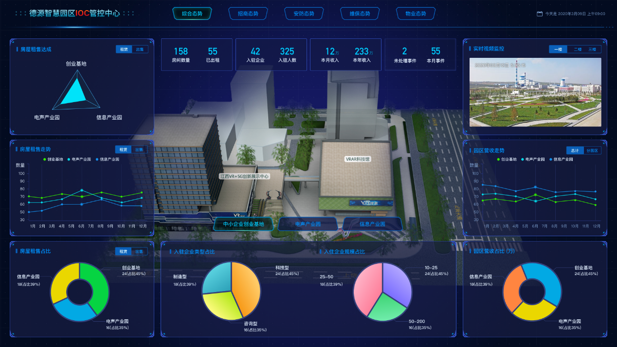Image resolution: width=617 pixels, height=347 pixels.
Task: Click the live surveillance video feed
Action: coord(535,92)
